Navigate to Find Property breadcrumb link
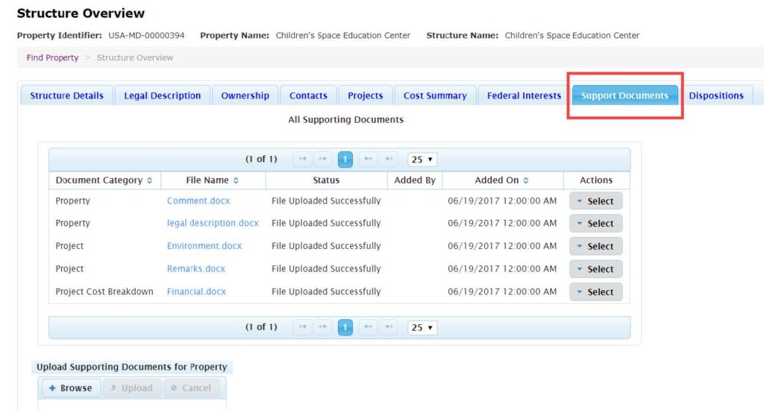Image resolution: width=764 pixels, height=410 pixels. (x=52, y=57)
